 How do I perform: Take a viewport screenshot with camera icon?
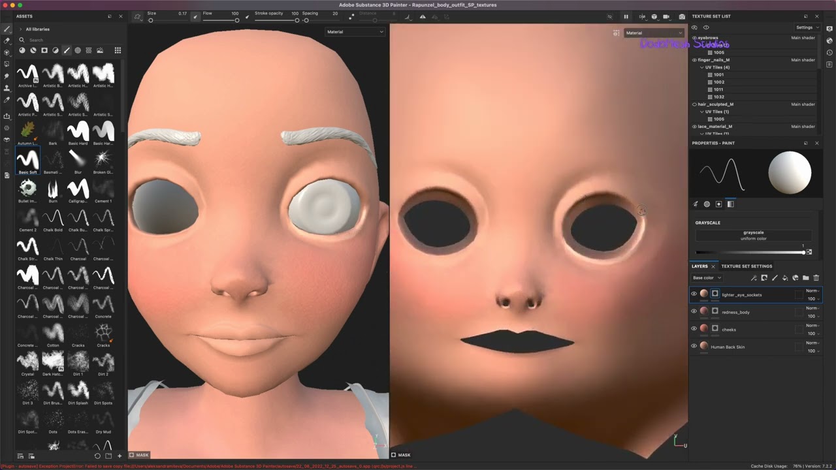(682, 16)
